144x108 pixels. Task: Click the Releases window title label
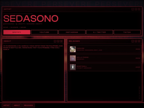coord(74,41)
